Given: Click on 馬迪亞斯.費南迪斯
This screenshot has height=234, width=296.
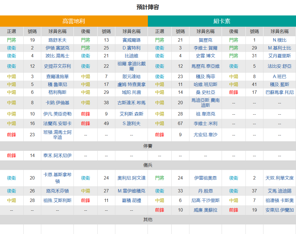Looking at the screenshot, I should click(x=206, y=103).
